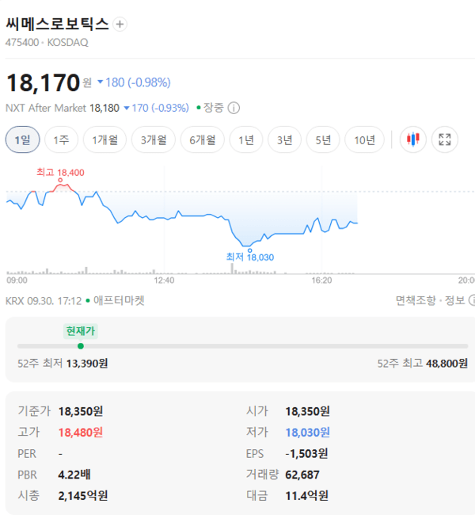Expand chart to fullscreen icon

coord(445,139)
